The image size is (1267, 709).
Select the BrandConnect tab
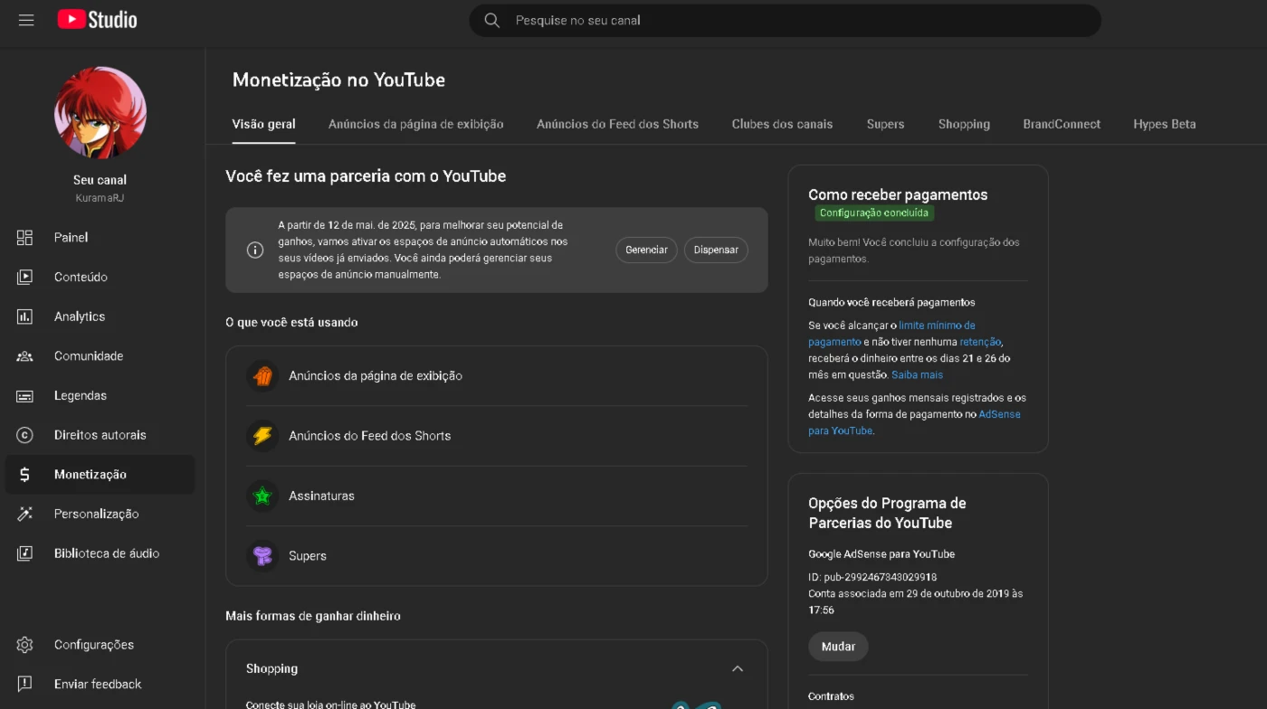[x=1062, y=124]
